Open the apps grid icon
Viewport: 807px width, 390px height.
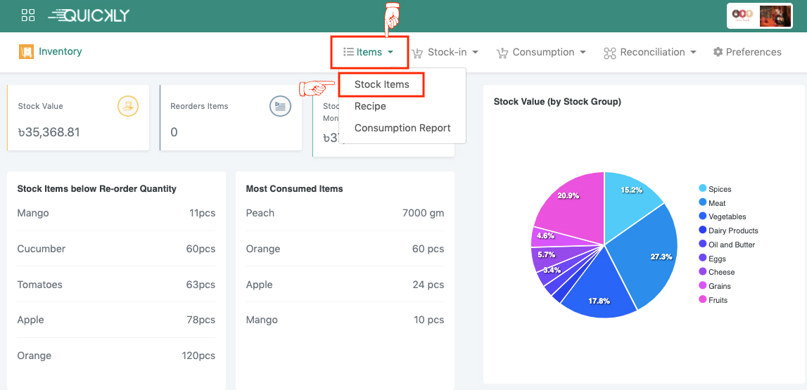(x=28, y=15)
